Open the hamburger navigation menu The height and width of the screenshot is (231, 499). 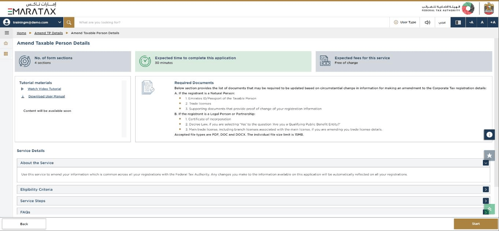6,33
